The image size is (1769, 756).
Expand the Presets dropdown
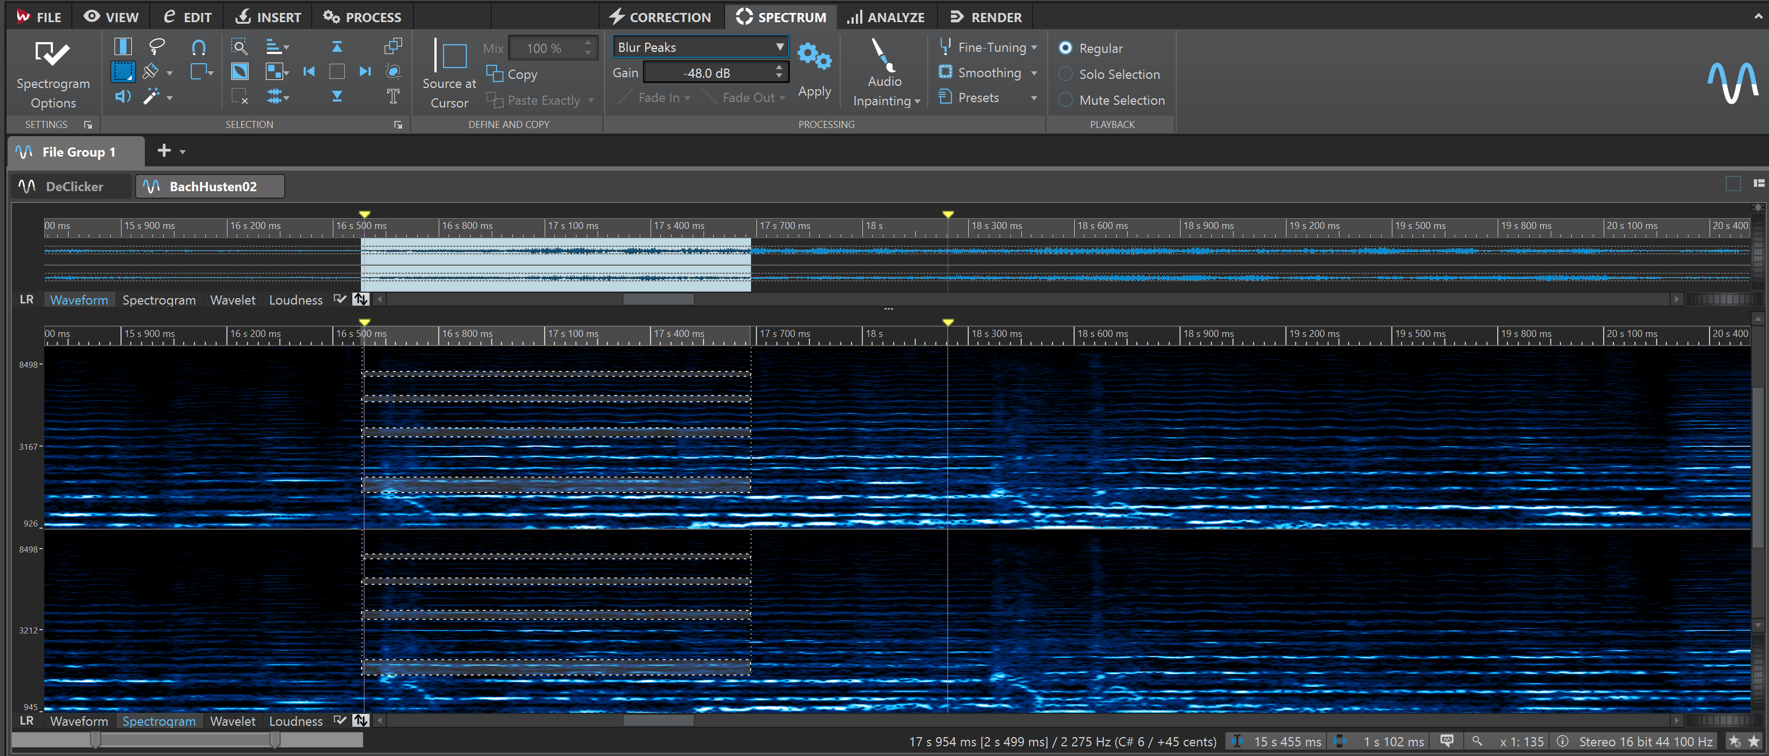[x=1034, y=97]
